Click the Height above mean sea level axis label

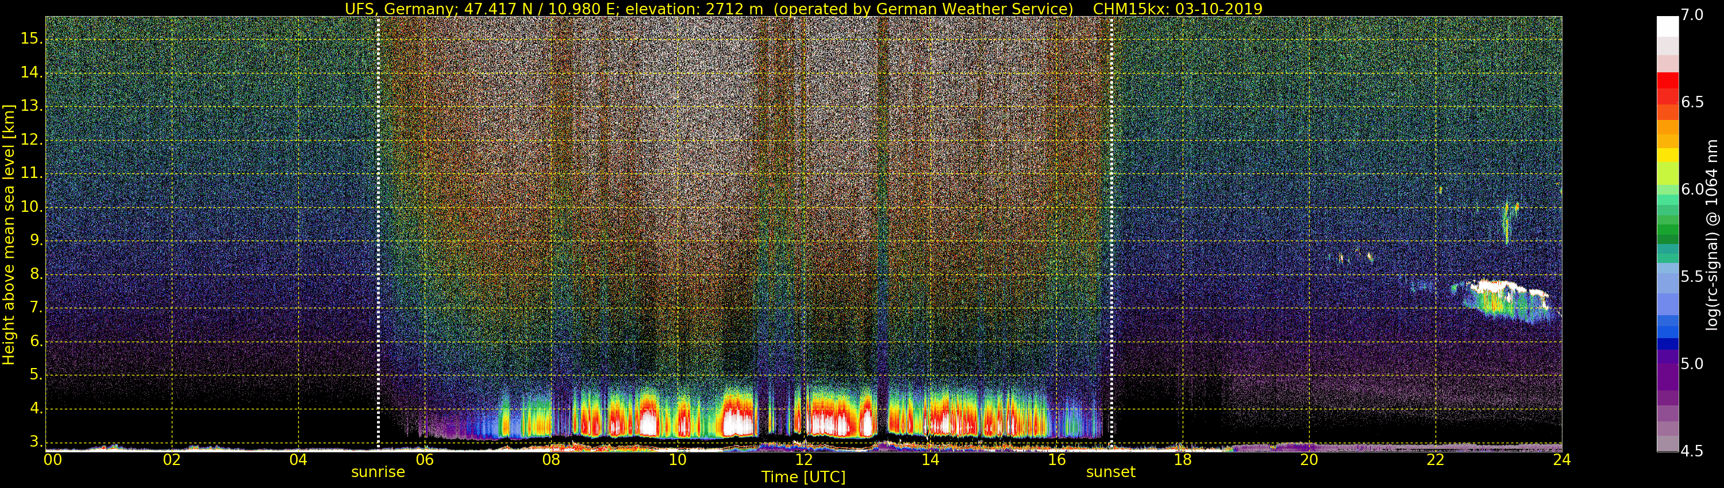pos(9,234)
